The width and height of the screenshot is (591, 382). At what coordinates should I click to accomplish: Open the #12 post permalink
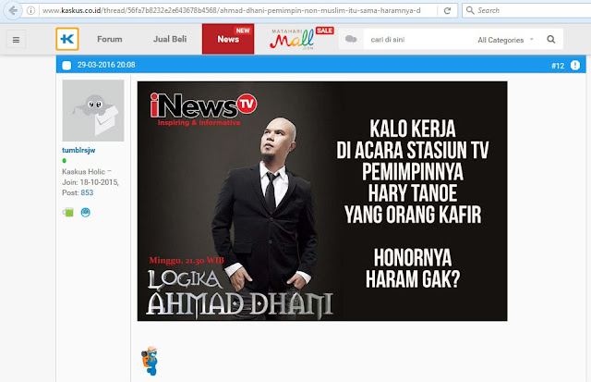tap(558, 66)
